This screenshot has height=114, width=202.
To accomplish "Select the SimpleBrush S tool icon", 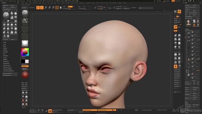I will pyautogui.click(x=194, y=25).
